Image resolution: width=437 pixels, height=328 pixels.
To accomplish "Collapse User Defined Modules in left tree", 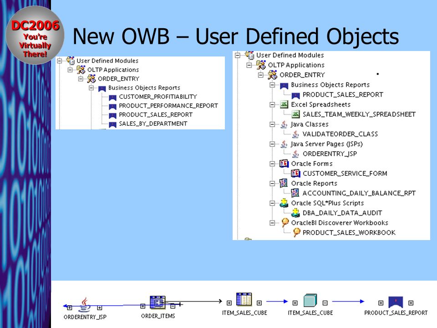I will [59, 61].
